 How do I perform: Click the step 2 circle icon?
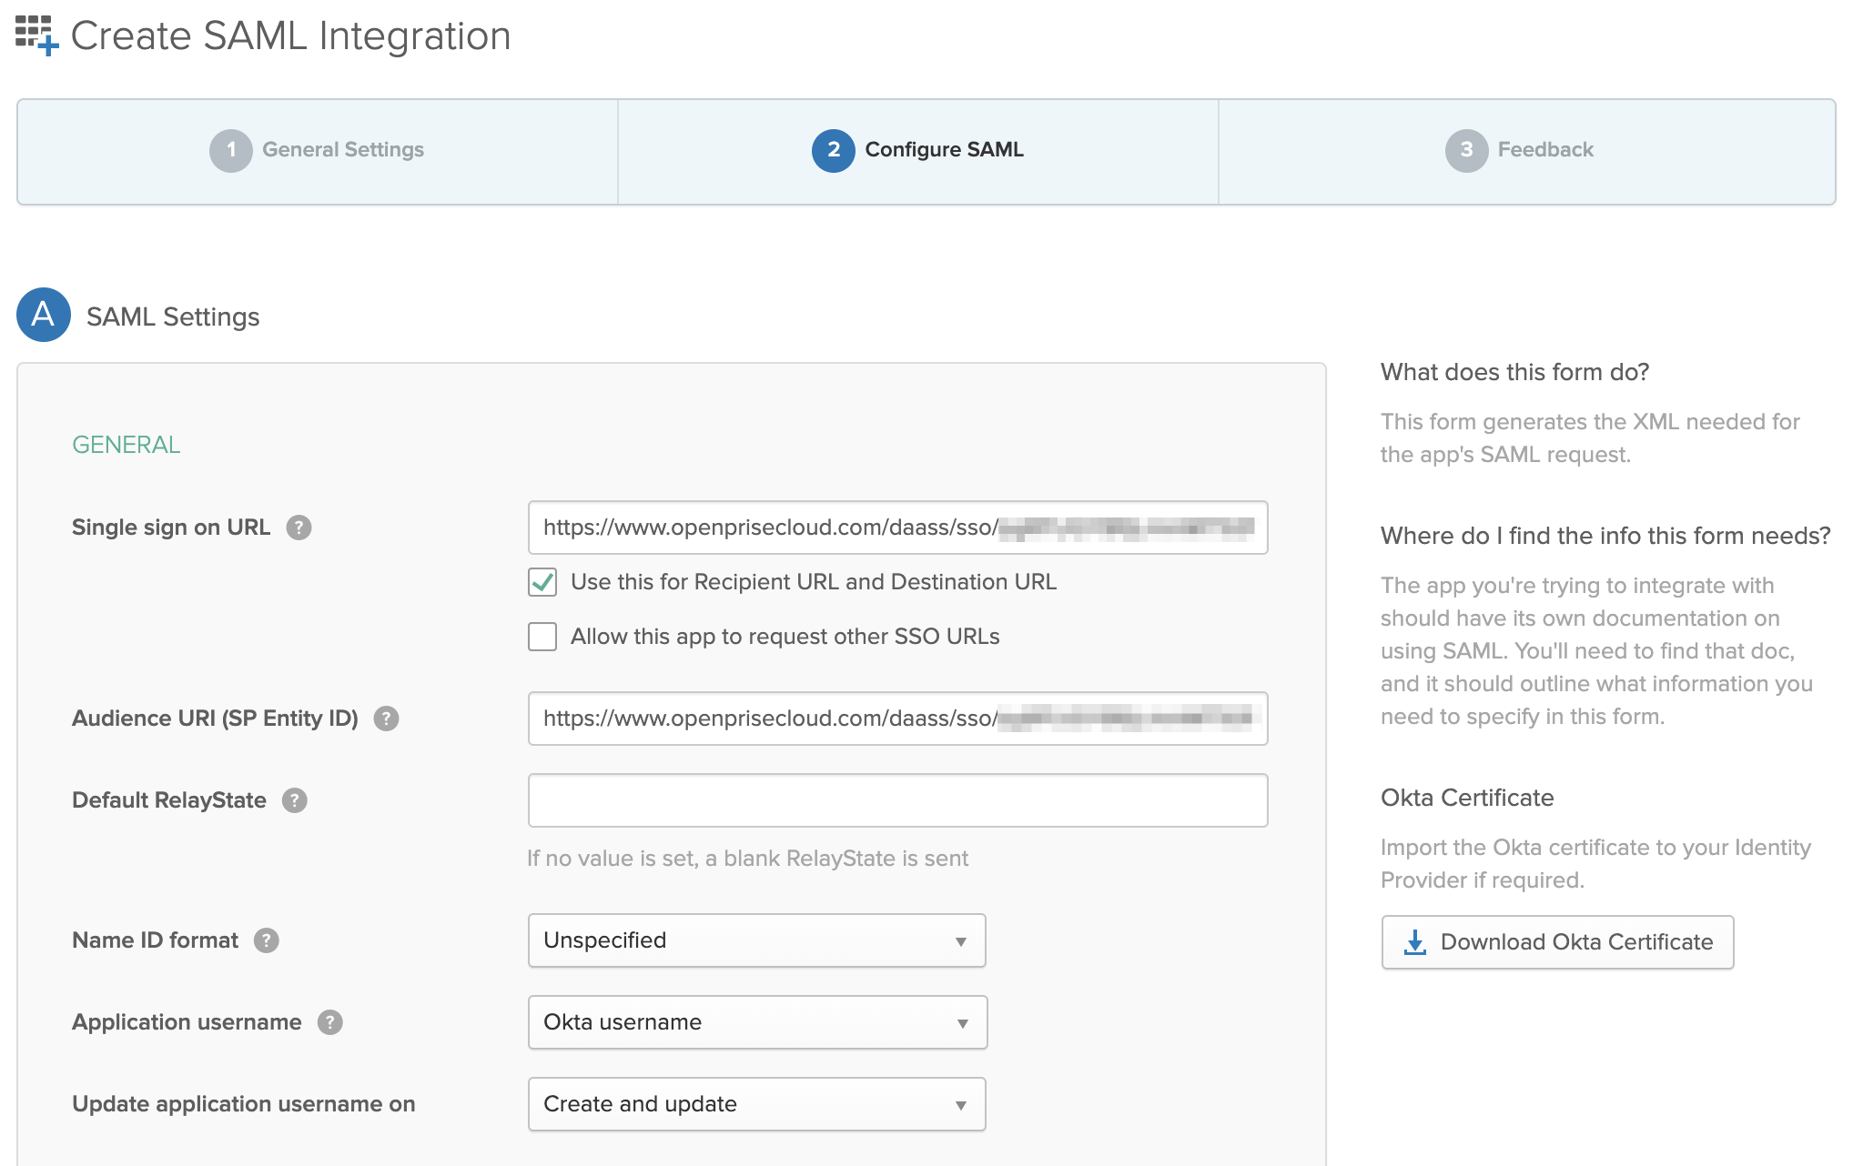833,150
